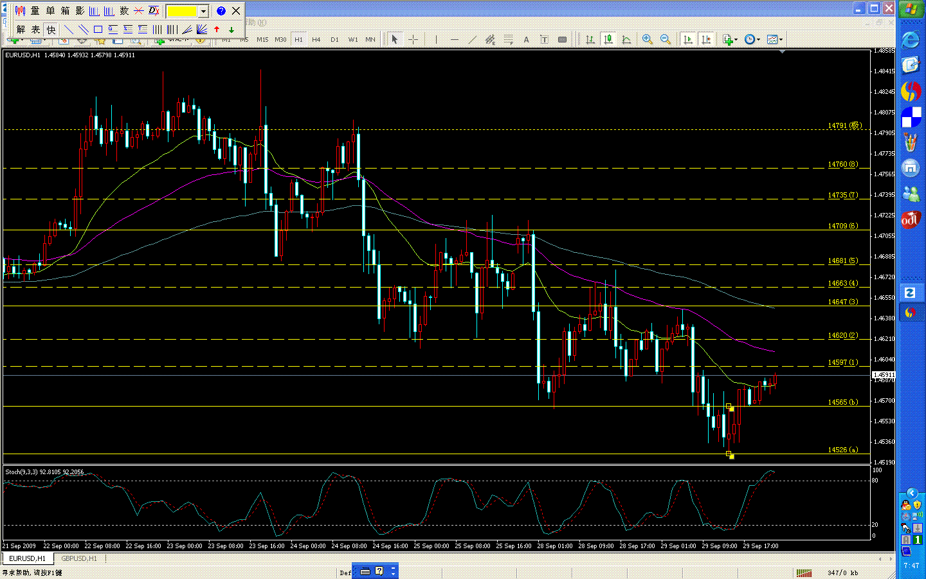This screenshot has width=926, height=579.
Task: Launch Internet Explorer from side taskbar
Action: tap(911, 40)
